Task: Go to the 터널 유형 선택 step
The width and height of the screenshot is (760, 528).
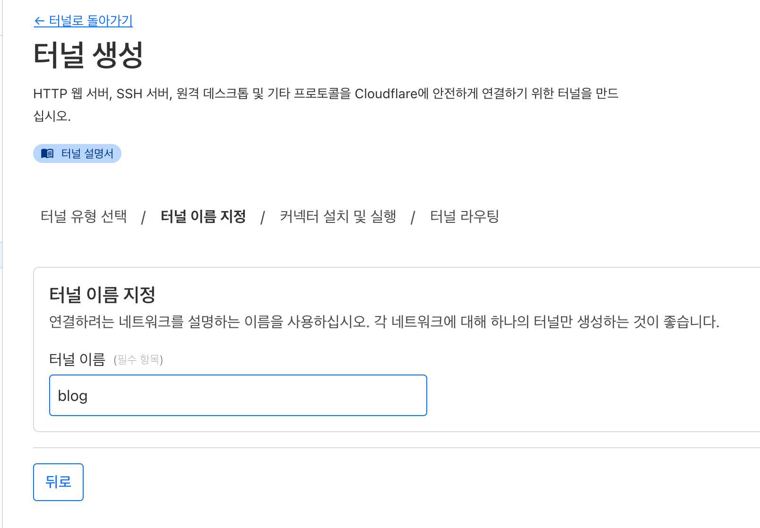Action: pyautogui.click(x=84, y=216)
